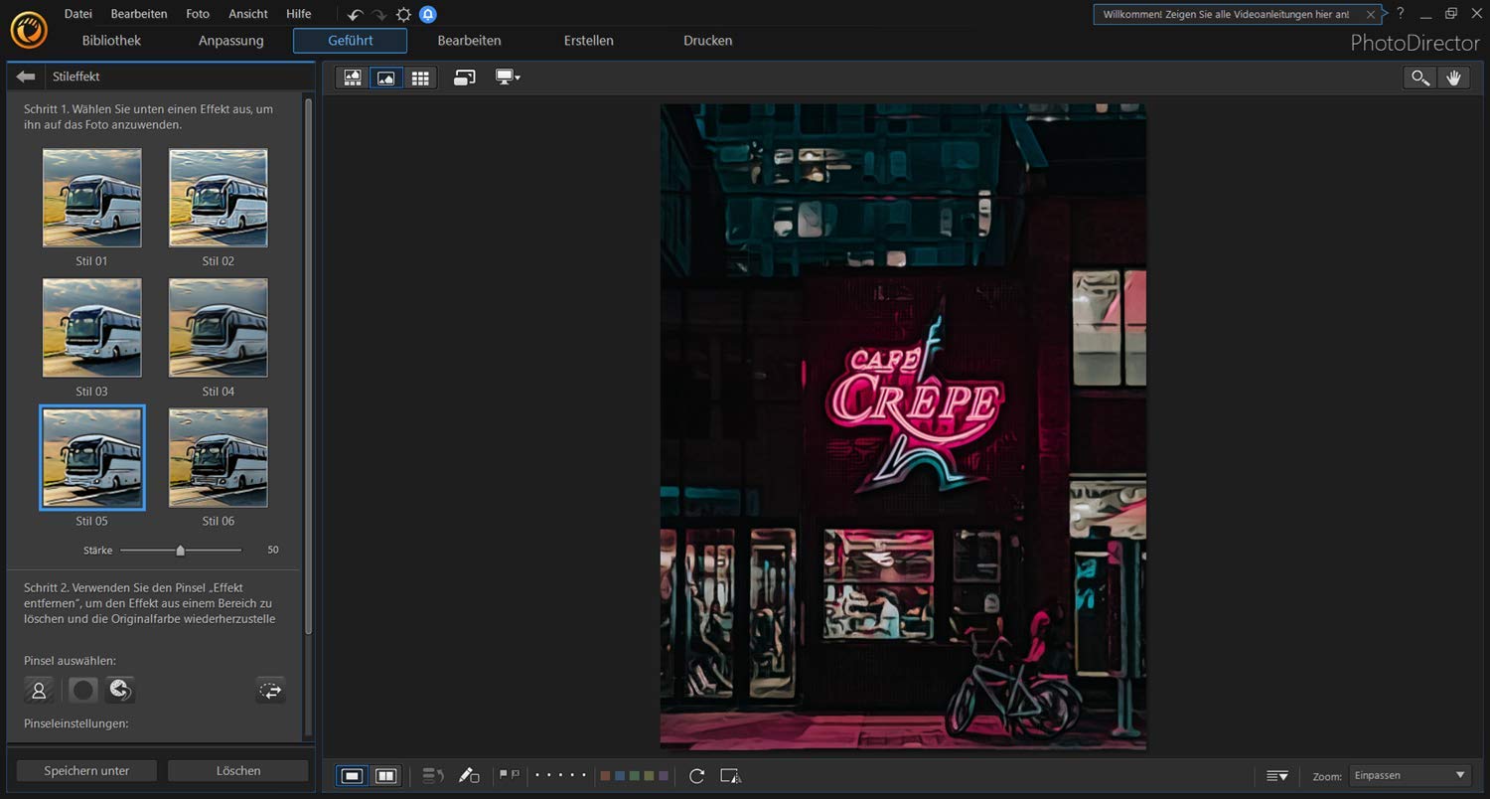Switch to the Drucken tab

point(708,41)
